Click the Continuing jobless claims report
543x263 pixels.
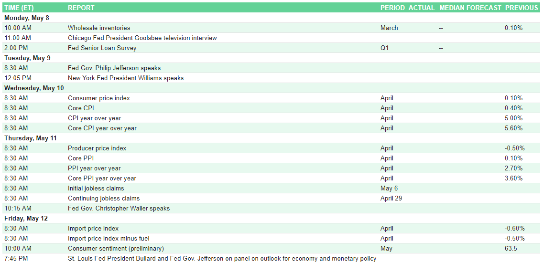point(104,199)
